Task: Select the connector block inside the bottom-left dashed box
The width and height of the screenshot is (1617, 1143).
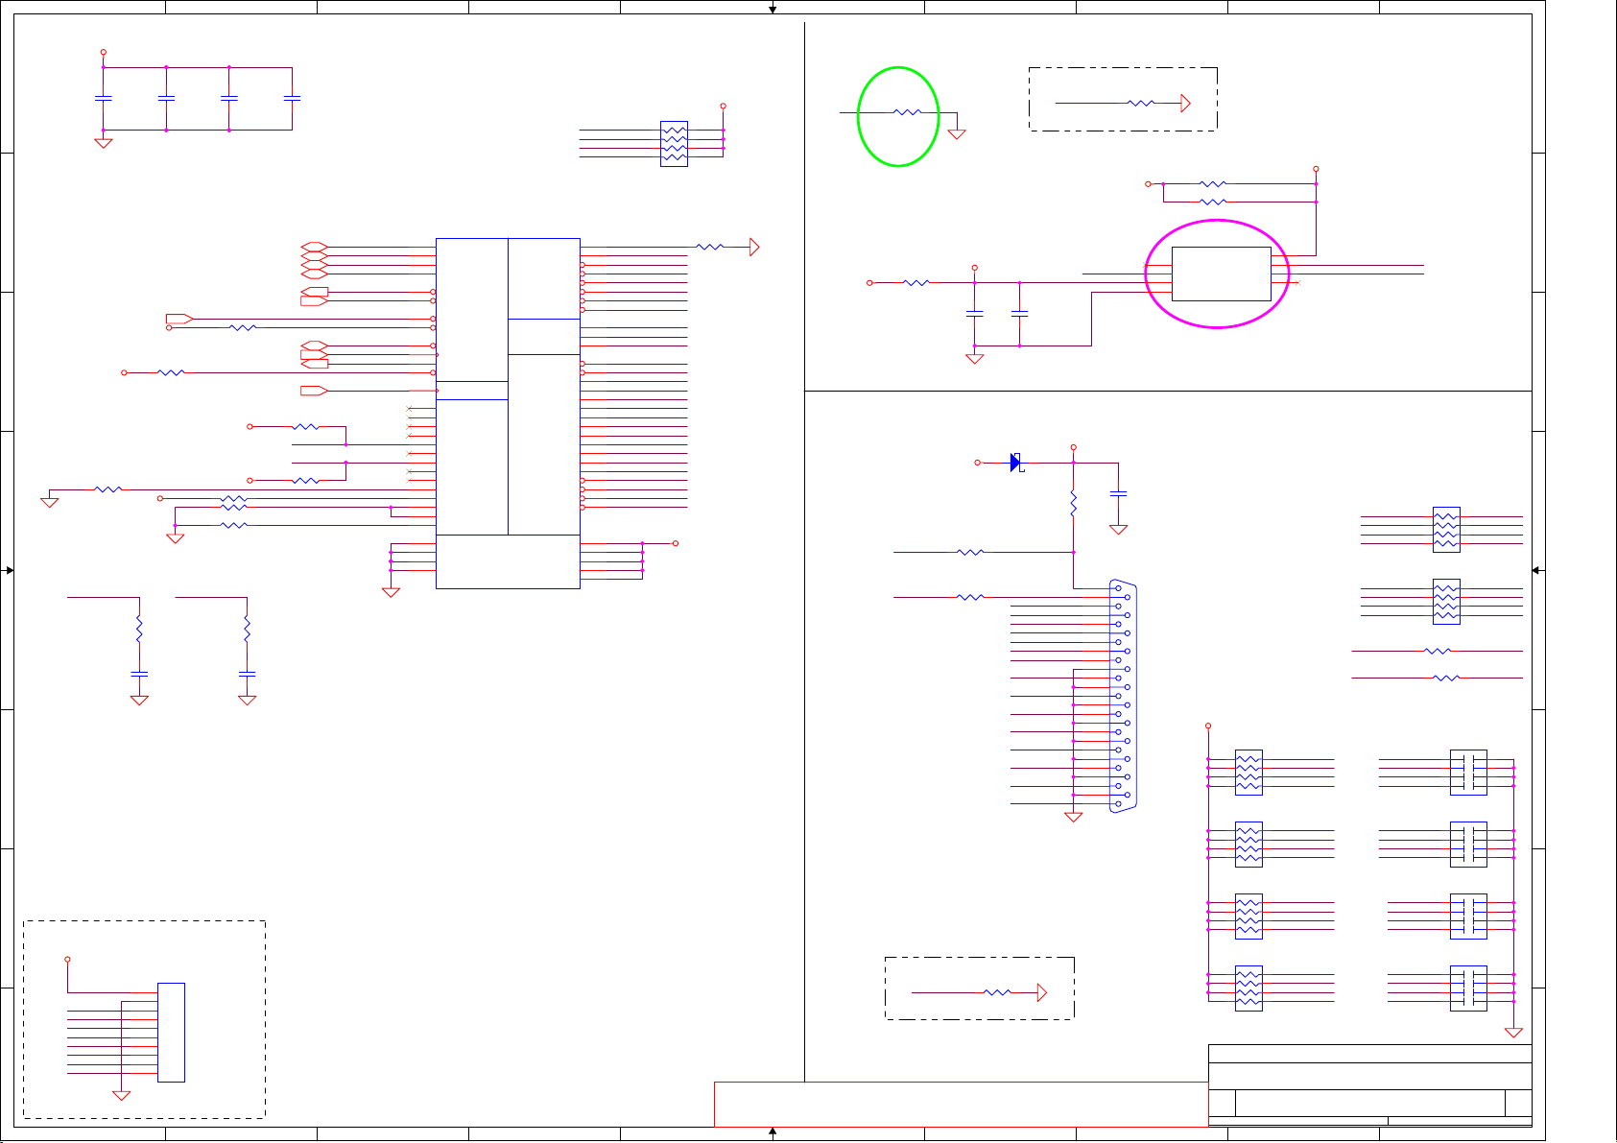Action: coord(171,1032)
